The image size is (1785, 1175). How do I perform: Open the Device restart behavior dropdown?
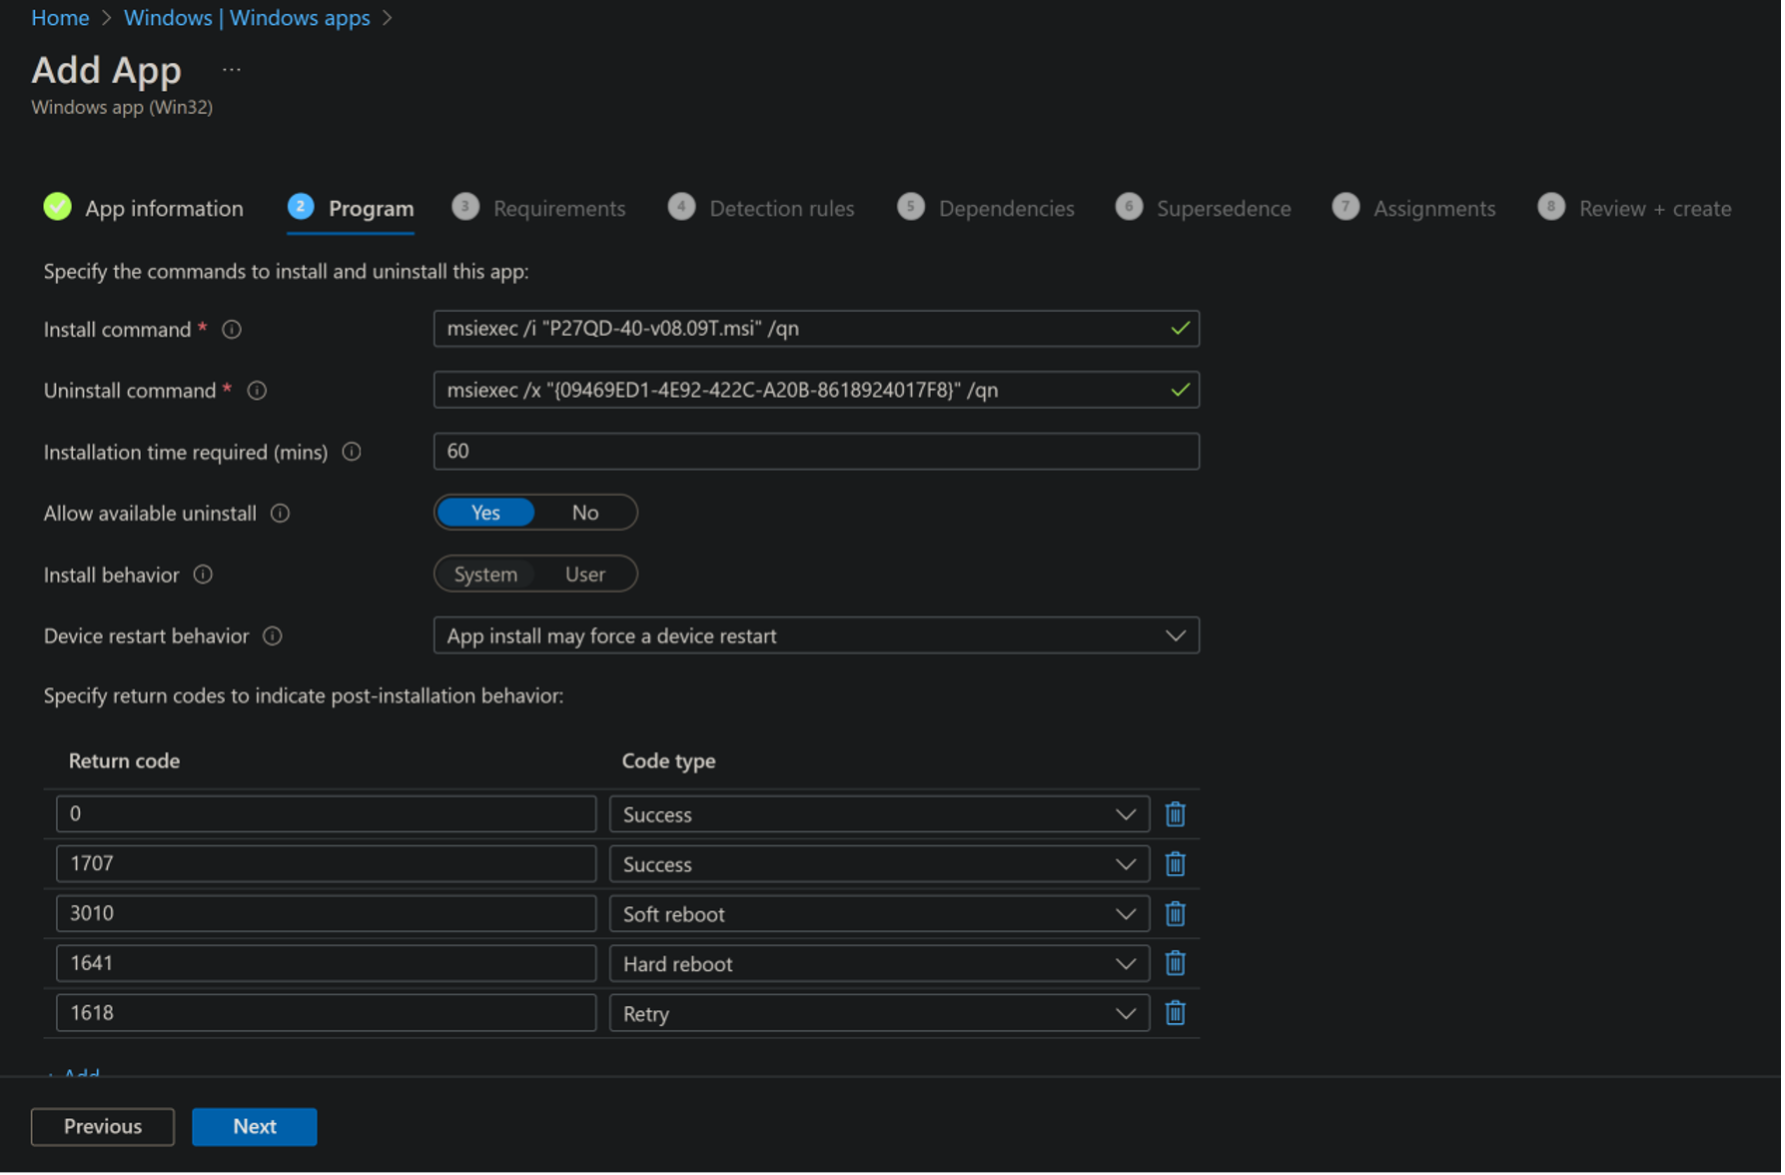(815, 636)
